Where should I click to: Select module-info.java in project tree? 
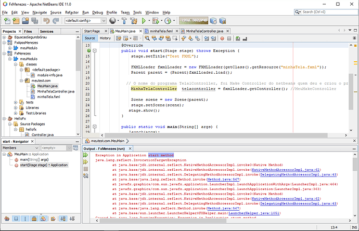[x=49, y=75]
